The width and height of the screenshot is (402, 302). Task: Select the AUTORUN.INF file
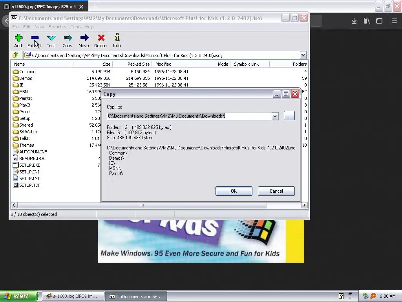[x=30, y=152]
